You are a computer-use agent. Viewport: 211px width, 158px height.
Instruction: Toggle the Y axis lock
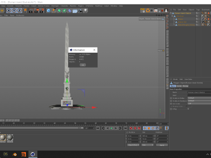pyautogui.click(x=14, y=11)
